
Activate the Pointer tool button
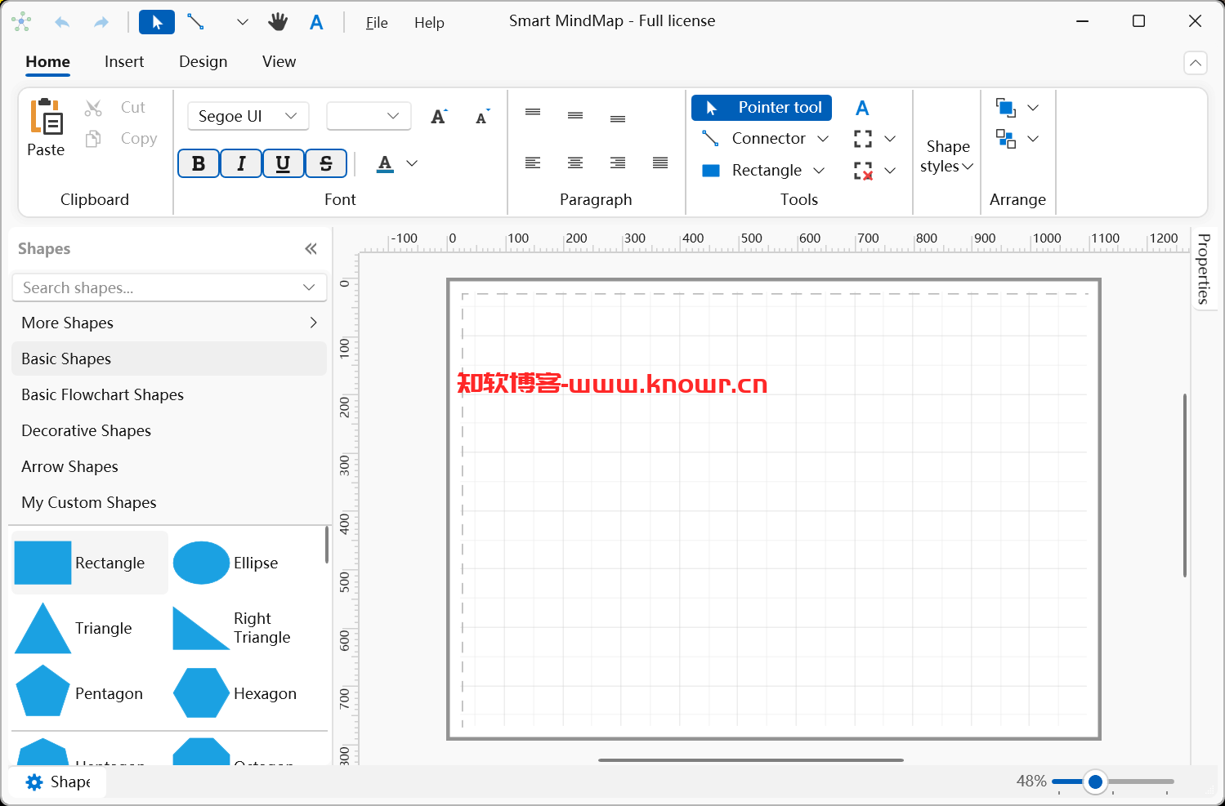point(762,108)
